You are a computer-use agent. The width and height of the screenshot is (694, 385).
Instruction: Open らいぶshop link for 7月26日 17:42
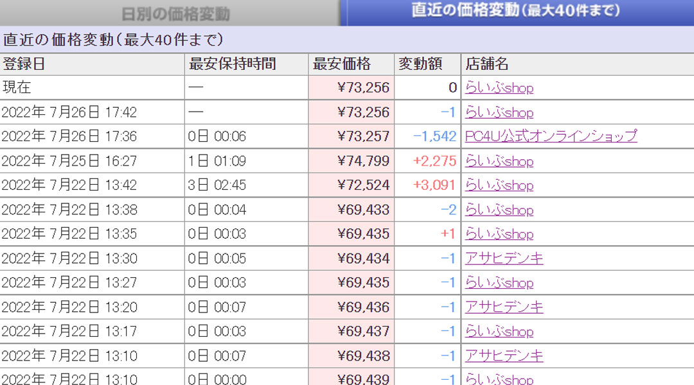pyautogui.click(x=499, y=112)
